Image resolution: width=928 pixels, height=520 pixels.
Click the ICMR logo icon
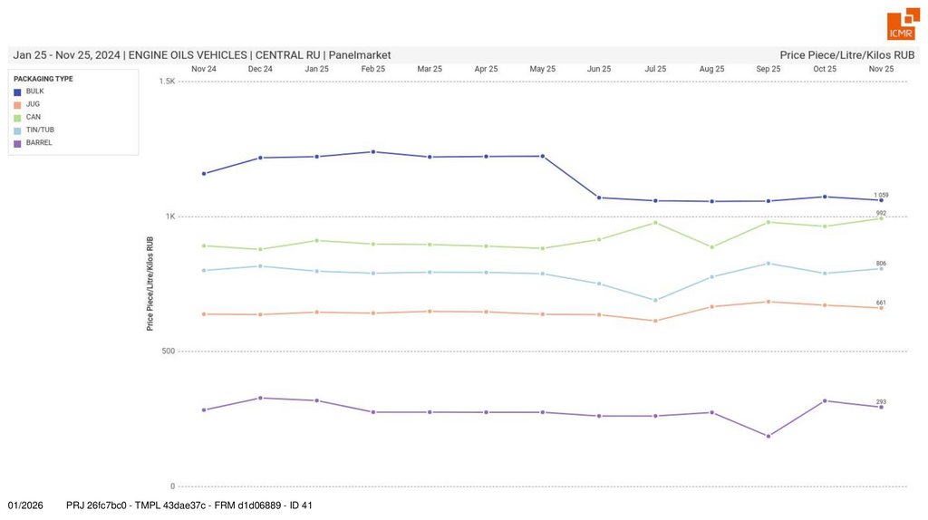[903, 24]
